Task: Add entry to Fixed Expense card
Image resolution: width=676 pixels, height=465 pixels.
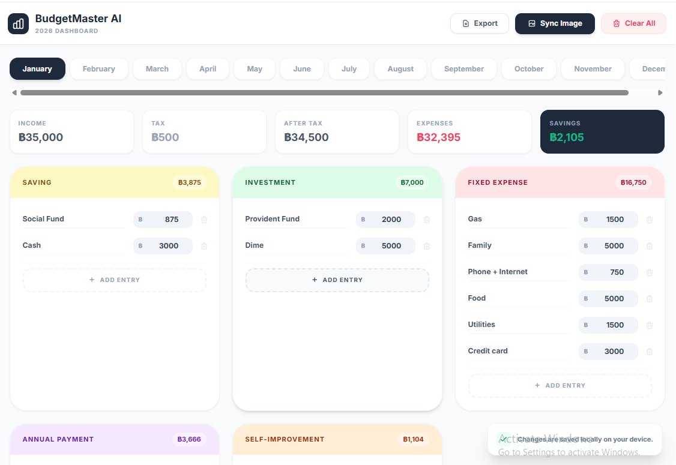Action: [560, 386]
